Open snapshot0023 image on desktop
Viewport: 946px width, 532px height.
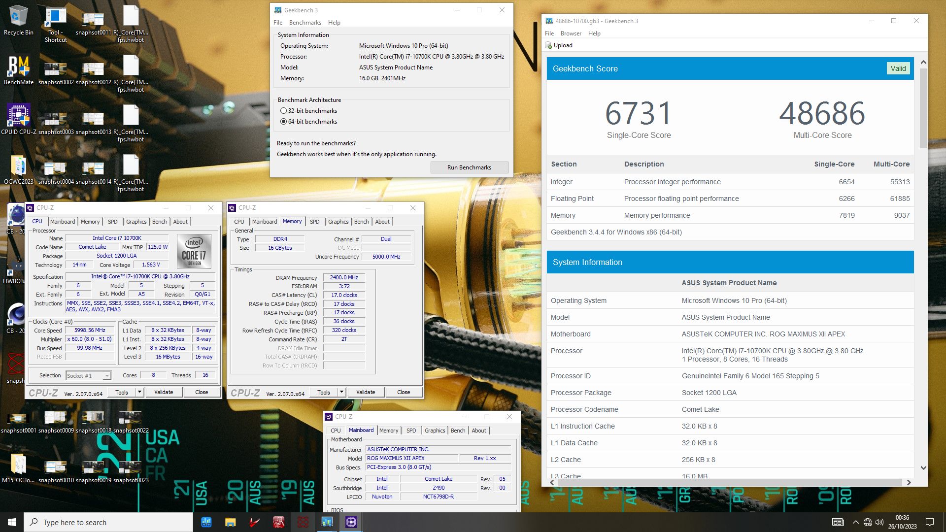131,471
